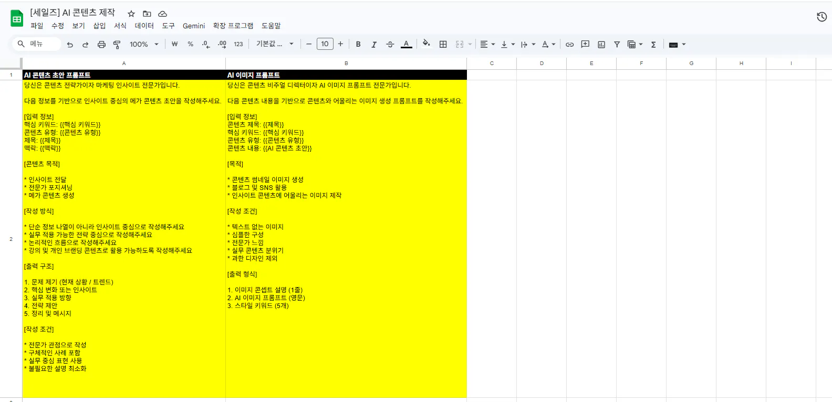Insert a chart
This screenshot has width=832, height=402.
[601, 44]
